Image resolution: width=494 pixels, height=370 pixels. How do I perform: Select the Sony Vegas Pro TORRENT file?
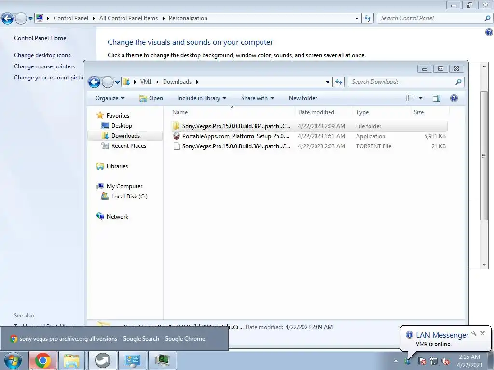[x=309, y=146]
